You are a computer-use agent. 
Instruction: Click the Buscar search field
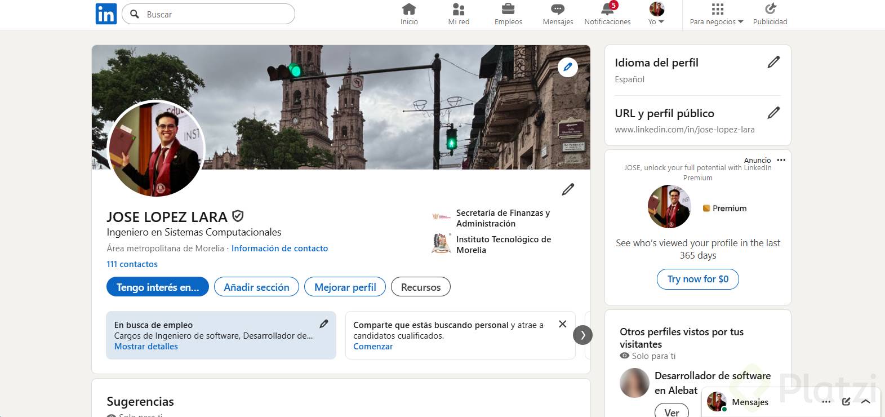point(208,14)
